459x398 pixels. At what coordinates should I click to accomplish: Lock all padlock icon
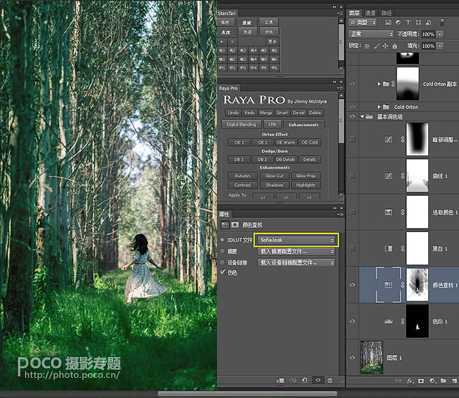[x=394, y=46]
